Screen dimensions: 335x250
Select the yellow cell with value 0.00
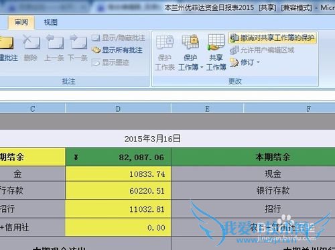tap(118, 227)
